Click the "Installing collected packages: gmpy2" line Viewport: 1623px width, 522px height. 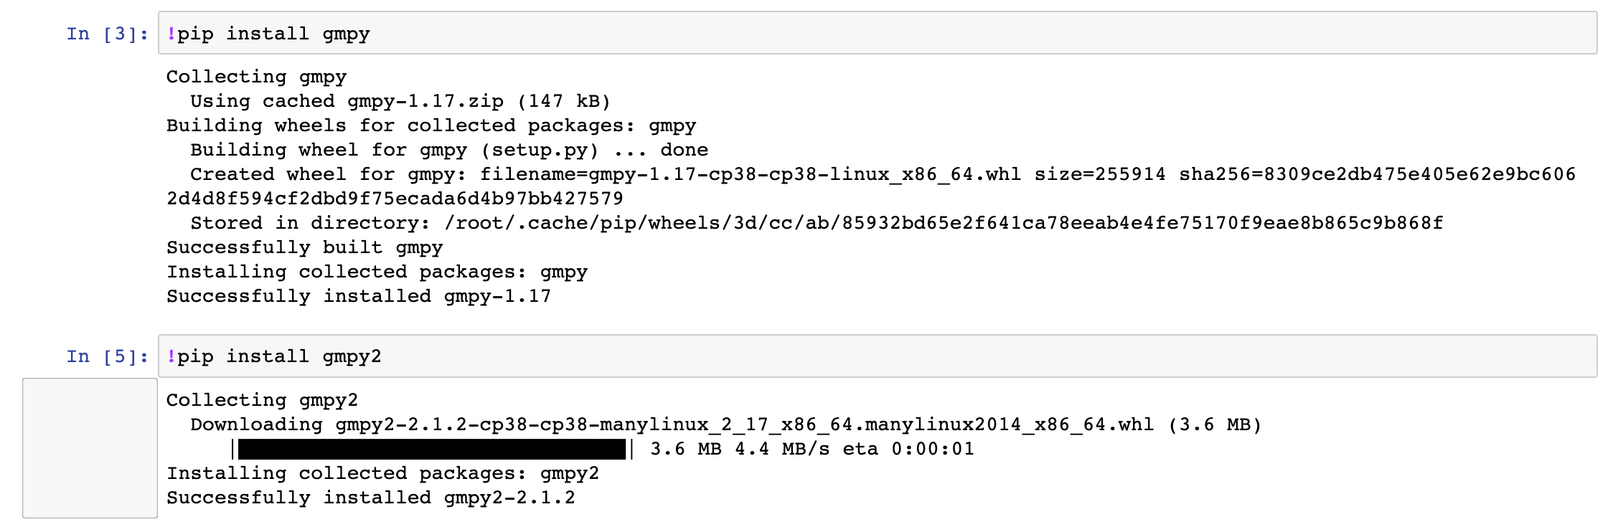coord(382,473)
